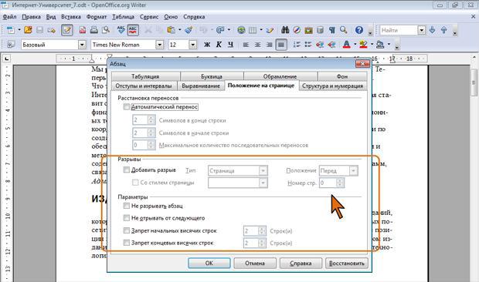Check Не разрывать абзац option

pyautogui.click(x=126, y=206)
